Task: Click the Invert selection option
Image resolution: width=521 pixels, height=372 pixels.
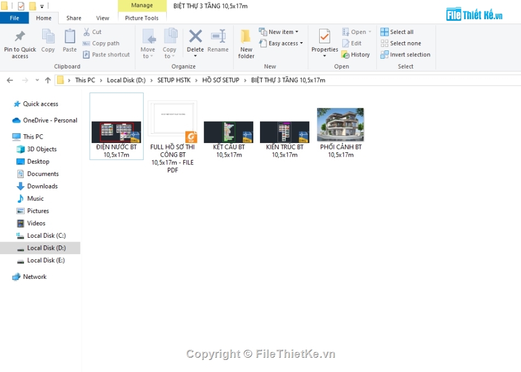Action: (406, 54)
